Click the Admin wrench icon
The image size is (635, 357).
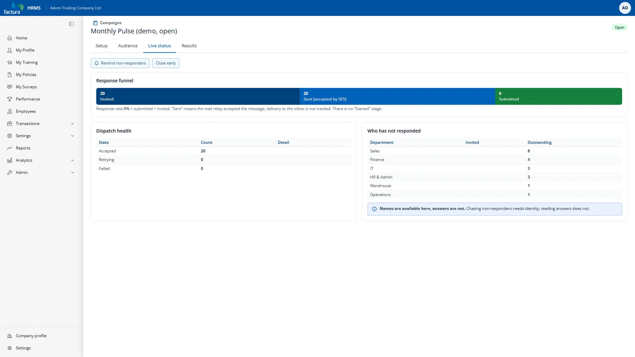[10, 173]
